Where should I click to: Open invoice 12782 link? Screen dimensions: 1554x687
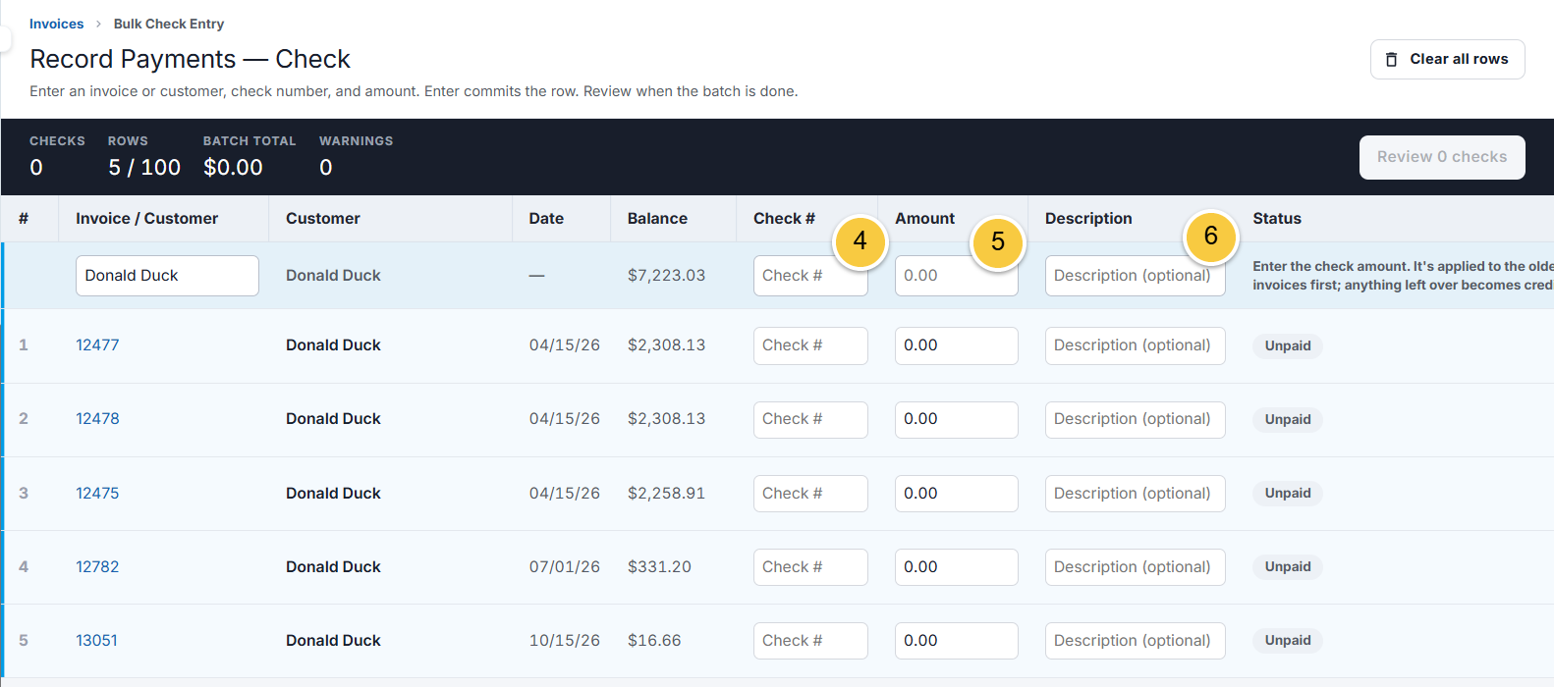point(97,567)
